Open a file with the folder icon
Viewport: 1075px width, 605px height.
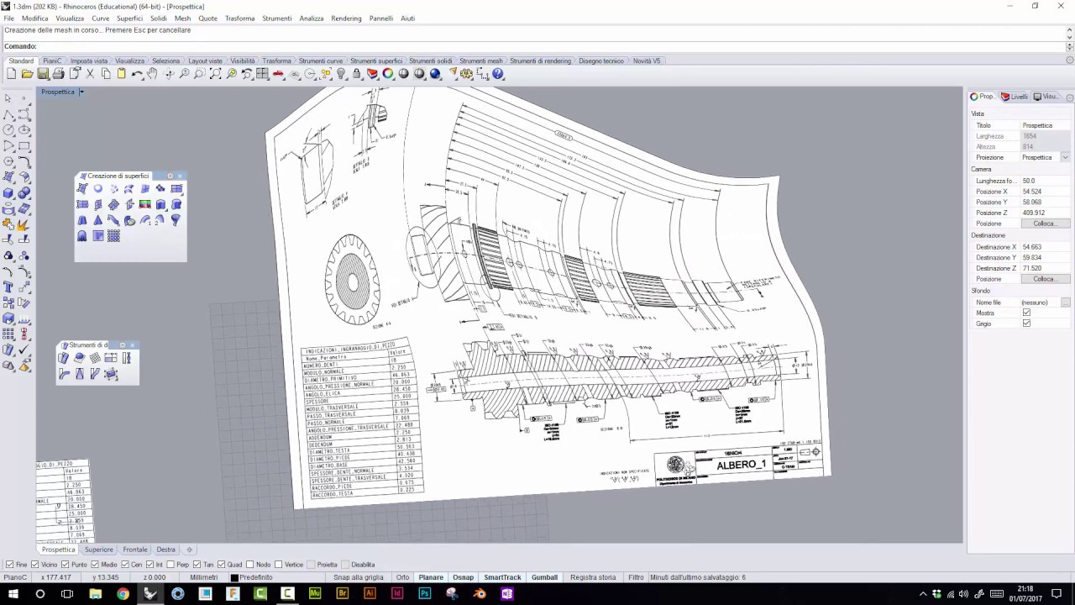tap(27, 74)
